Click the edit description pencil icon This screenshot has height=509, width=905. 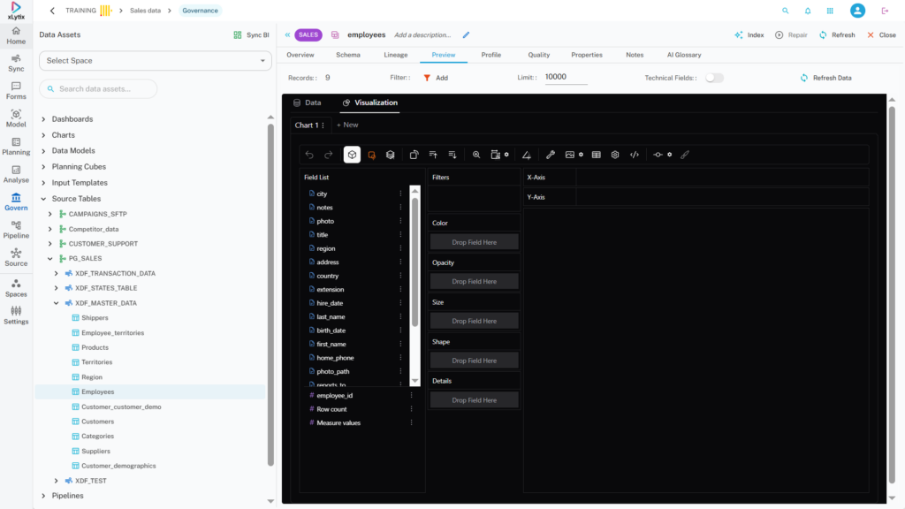467,35
